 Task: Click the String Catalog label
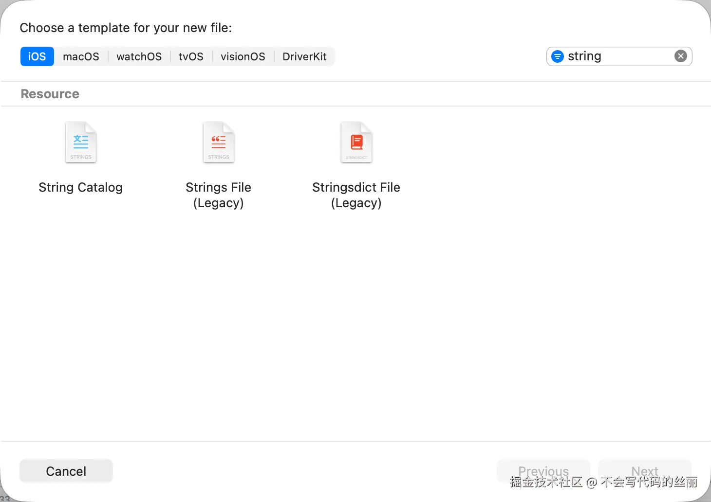click(81, 187)
